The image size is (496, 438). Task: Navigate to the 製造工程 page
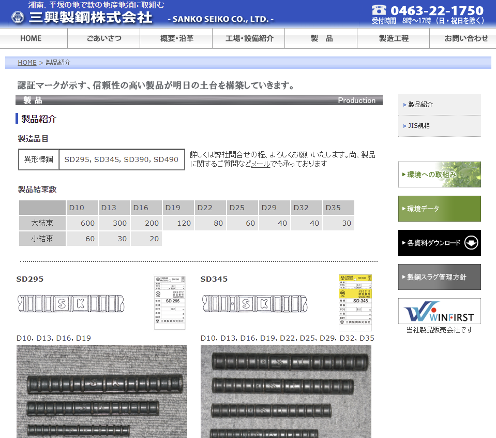394,38
